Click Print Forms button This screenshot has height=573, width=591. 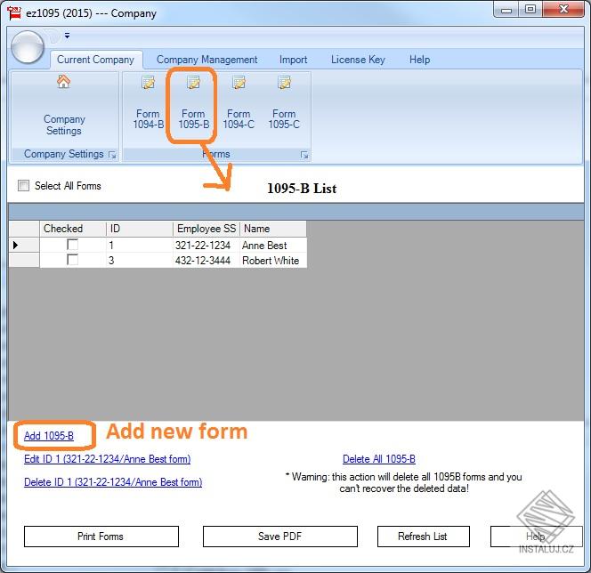point(101,537)
